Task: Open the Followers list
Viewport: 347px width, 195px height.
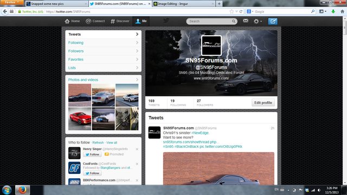Action: pyautogui.click(x=104, y=51)
